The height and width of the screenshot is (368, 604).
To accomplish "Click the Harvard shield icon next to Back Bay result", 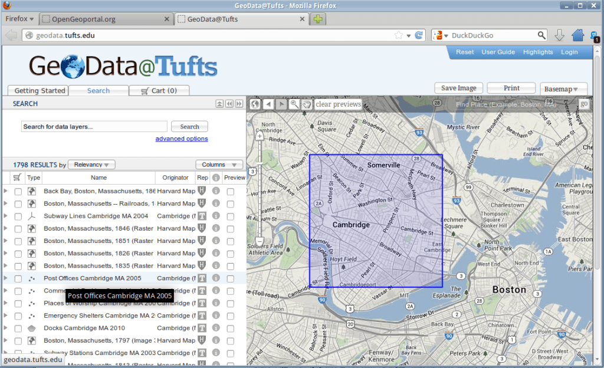I will [x=201, y=190].
